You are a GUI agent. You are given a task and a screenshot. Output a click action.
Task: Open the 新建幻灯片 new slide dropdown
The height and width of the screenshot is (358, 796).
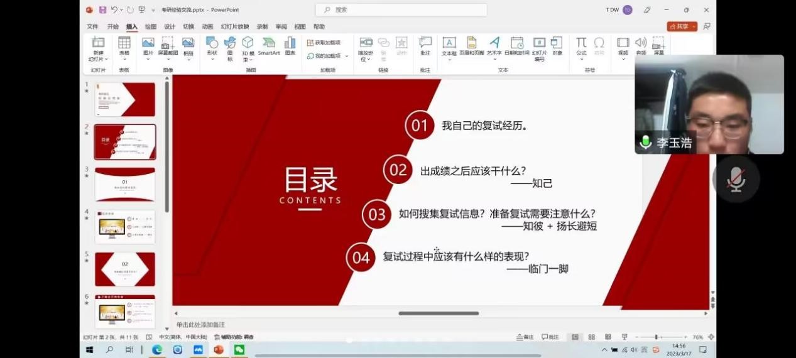coord(98,59)
